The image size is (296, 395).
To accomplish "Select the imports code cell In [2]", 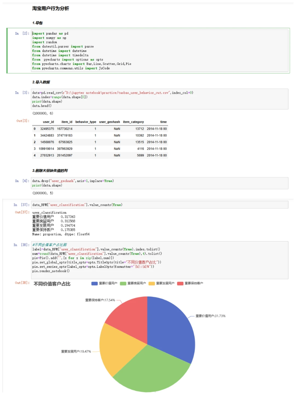I will pos(160,51).
